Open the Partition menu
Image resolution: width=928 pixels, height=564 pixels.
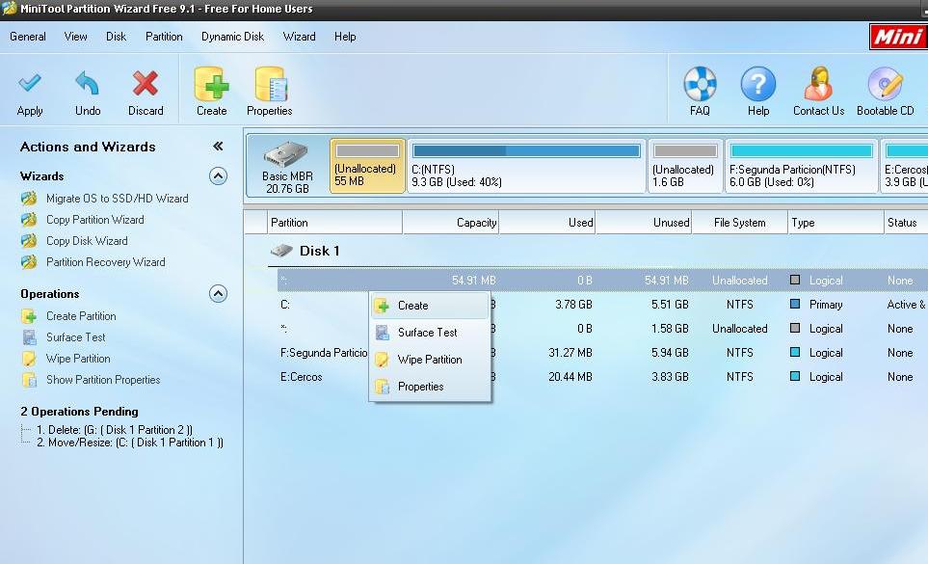coord(164,37)
